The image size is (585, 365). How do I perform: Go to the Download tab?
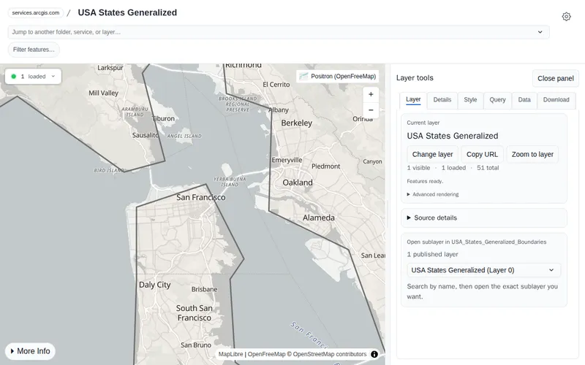[556, 100]
